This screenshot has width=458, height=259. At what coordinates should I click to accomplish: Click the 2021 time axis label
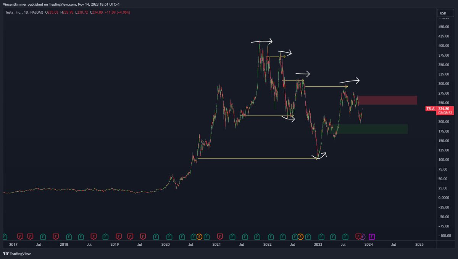point(216,245)
